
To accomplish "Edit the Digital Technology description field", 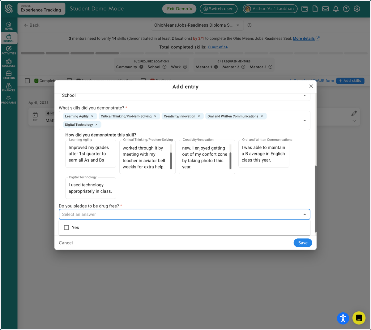I will 91,188.
